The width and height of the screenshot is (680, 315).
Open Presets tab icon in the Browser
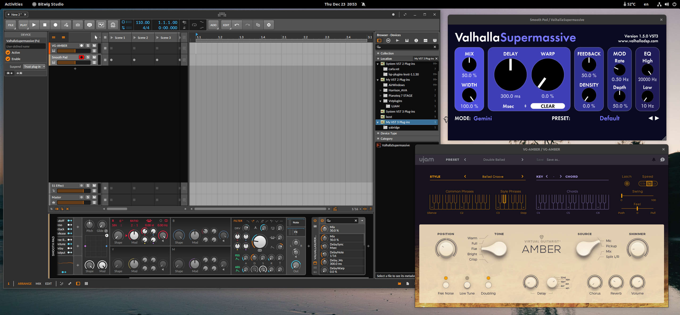click(x=388, y=41)
